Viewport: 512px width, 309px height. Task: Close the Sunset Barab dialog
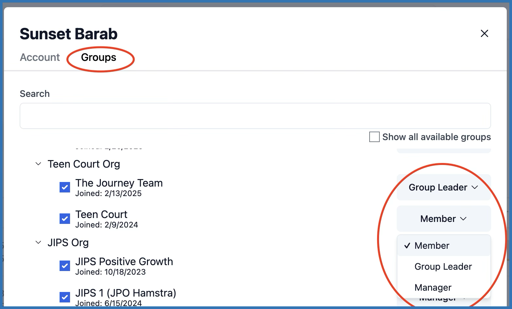pos(484,33)
